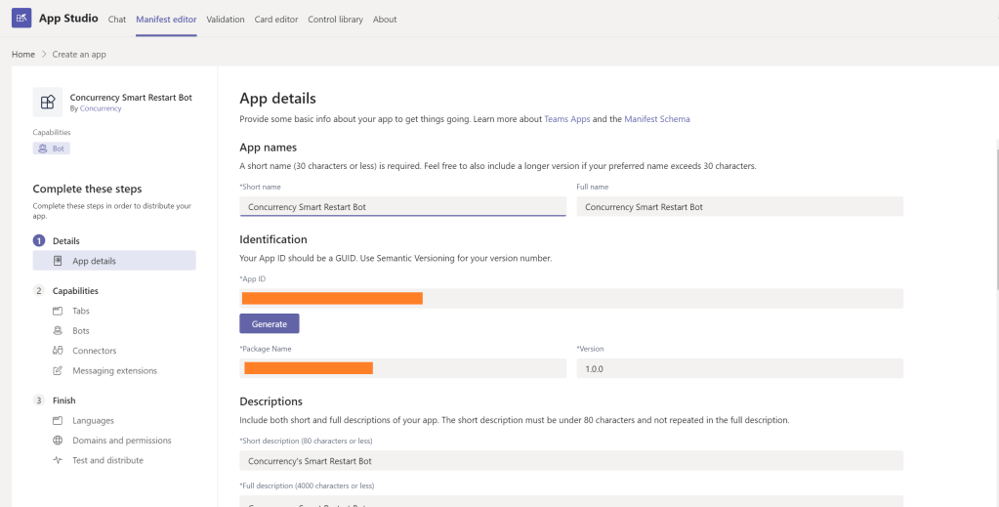Click the Short name input field
Screen dimensions: 999x507
[402, 207]
